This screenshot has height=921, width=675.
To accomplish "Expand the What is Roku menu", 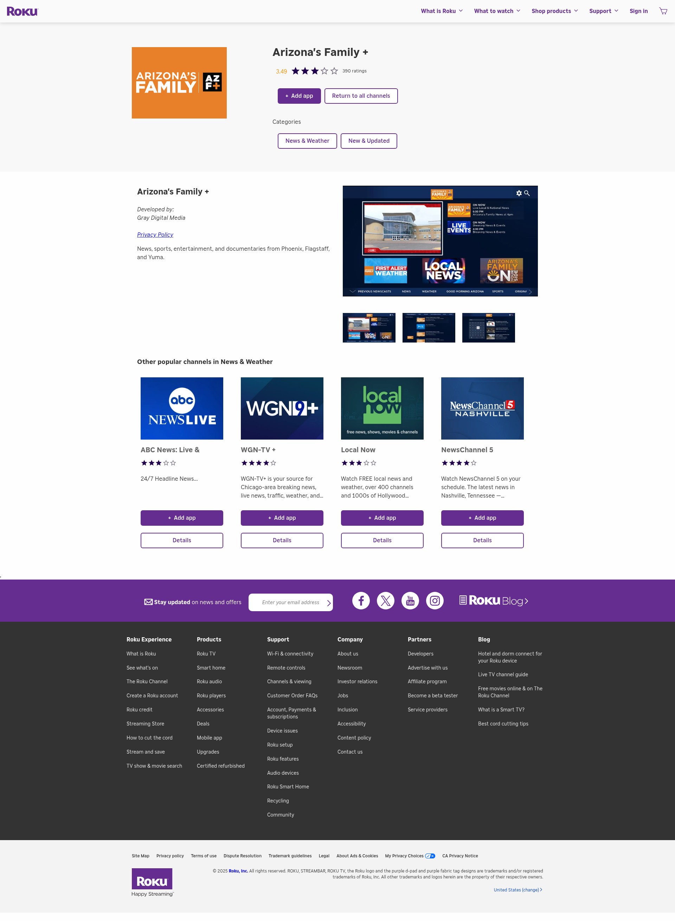I will (x=442, y=11).
